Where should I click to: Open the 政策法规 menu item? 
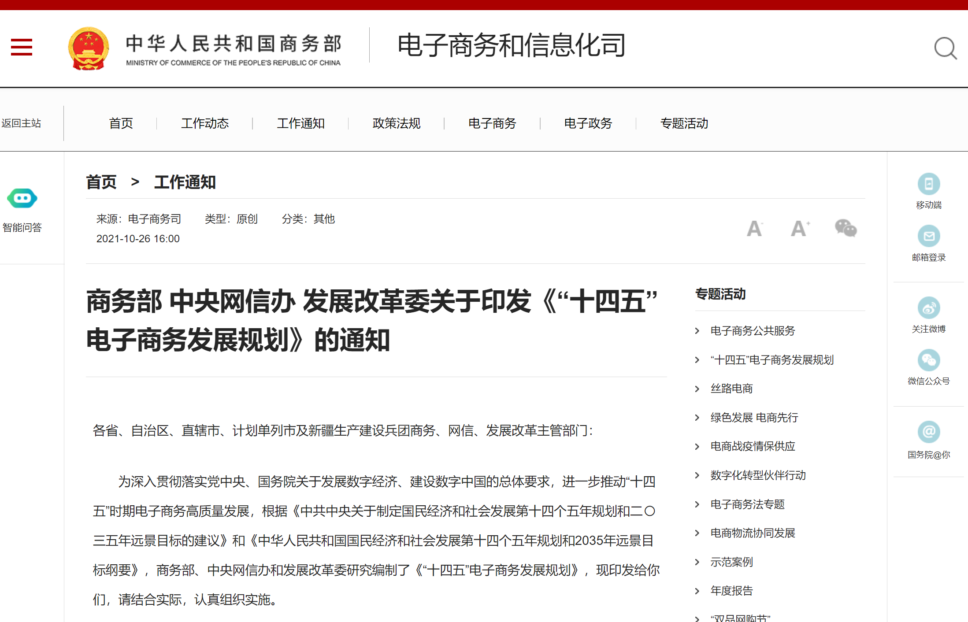pos(396,123)
